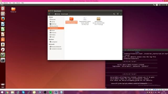Click Home in the path bar

57,14
